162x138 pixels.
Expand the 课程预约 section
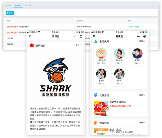point(142,123)
